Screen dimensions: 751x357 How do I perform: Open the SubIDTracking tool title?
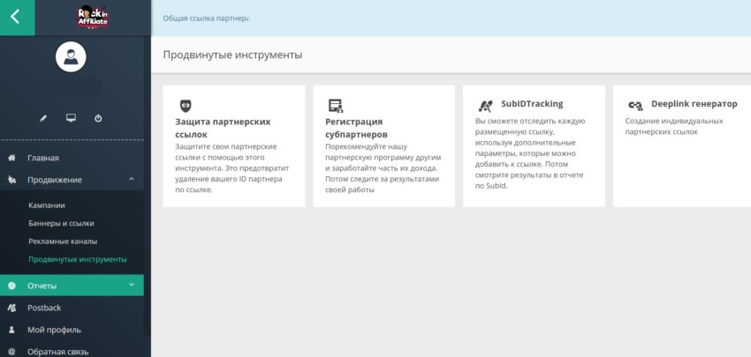point(532,104)
